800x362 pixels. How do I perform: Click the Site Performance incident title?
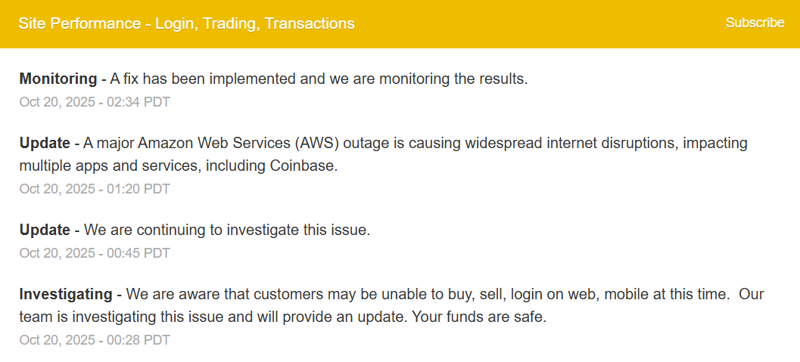(x=186, y=23)
